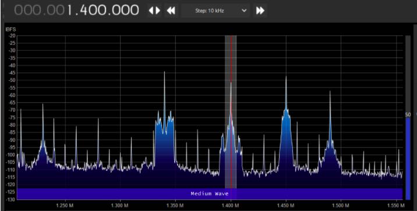The width and height of the screenshot is (417, 211).
Task: Click the 1 digit in frequency display
Action: point(69,10)
